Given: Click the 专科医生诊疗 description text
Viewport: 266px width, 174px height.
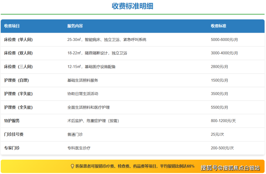Looking at the screenshot, I should pos(79,148).
